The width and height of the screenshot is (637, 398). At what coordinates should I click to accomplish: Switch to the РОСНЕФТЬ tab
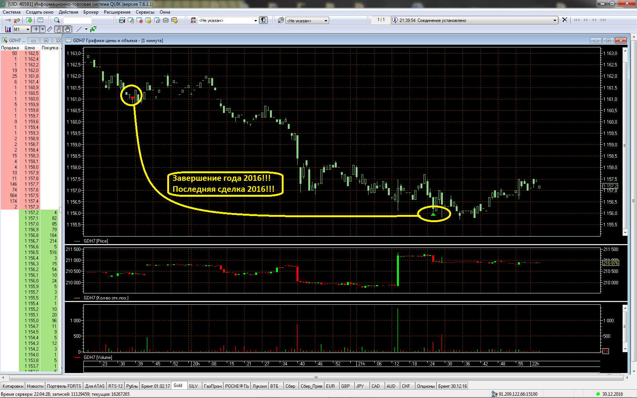pos(237,386)
